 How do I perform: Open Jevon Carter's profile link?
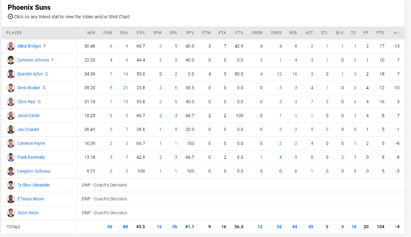point(28,116)
